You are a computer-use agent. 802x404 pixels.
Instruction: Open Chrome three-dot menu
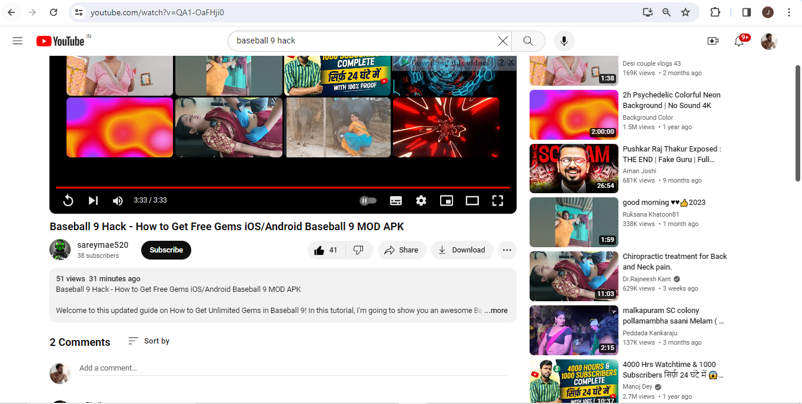pos(789,12)
